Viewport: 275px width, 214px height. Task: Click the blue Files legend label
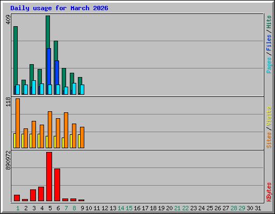tap(269, 42)
